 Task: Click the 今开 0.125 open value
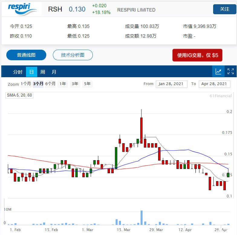pos(21,26)
